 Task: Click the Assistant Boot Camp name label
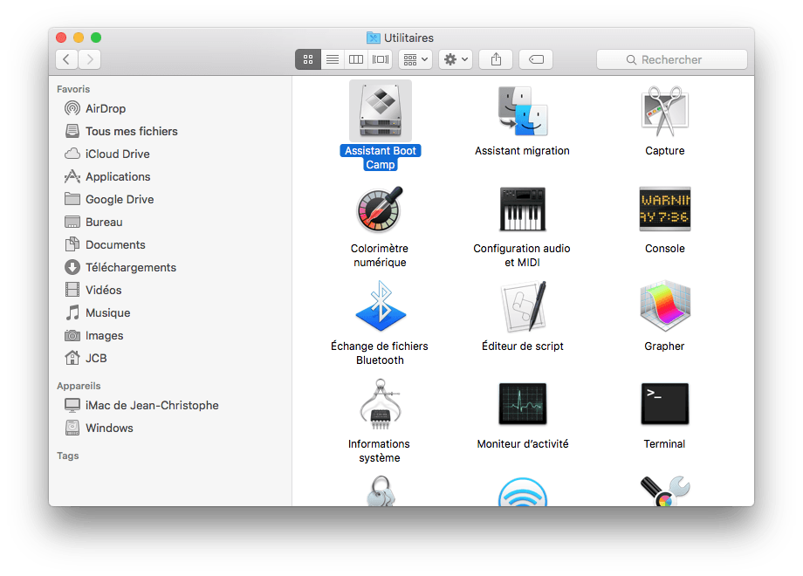[x=380, y=158]
